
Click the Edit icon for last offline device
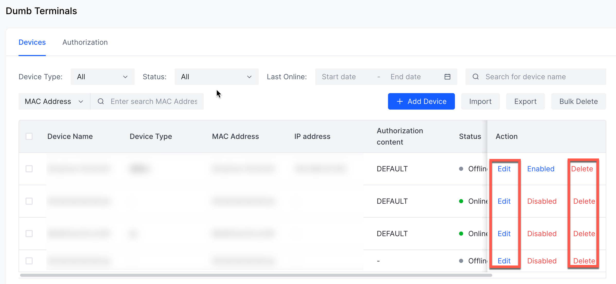tap(503, 261)
